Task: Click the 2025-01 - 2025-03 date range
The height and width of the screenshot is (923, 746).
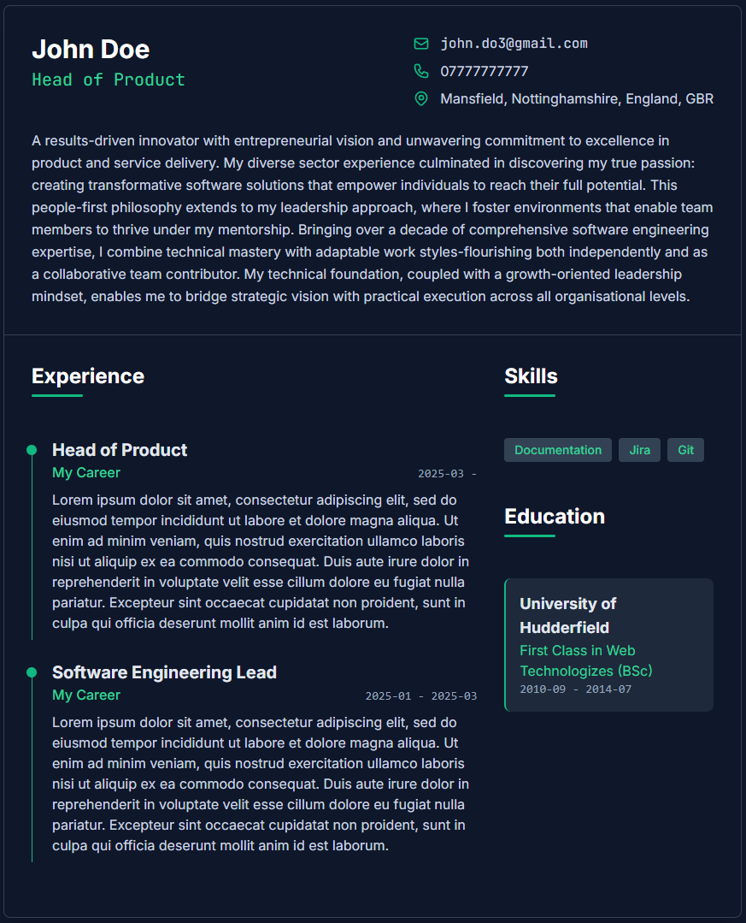Action: click(421, 696)
